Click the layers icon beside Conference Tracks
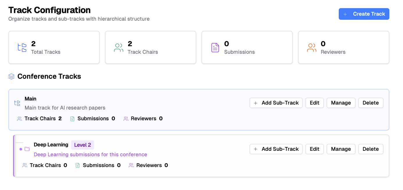The image size is (403, 190). click(x=11, y=76)
